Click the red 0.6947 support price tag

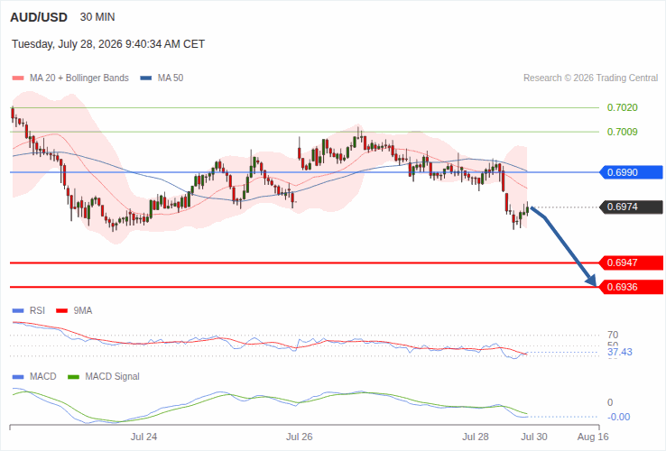coord(631,262)
